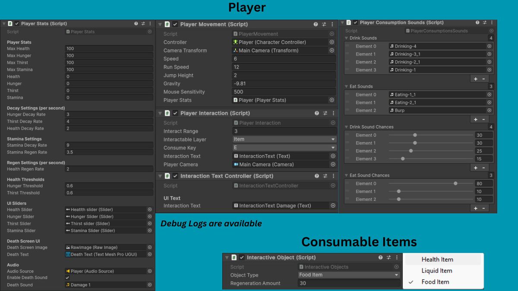Image resolution: width=518 pixels, height=291 pixels.
Task: Open Player Movement component kebab menu
Action: coord(332,25)
